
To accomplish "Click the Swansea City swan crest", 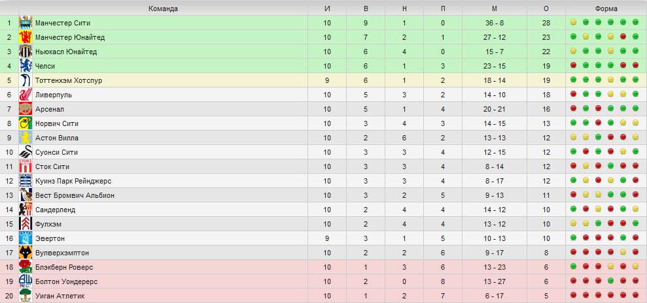I will pos(25,152).
